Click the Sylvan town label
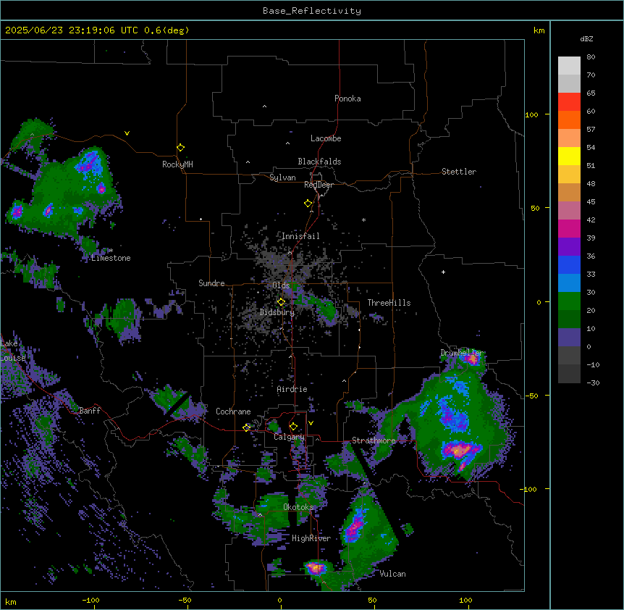This screenshot has height=610, width=624. pyautogui.click(x=282, y=177)
